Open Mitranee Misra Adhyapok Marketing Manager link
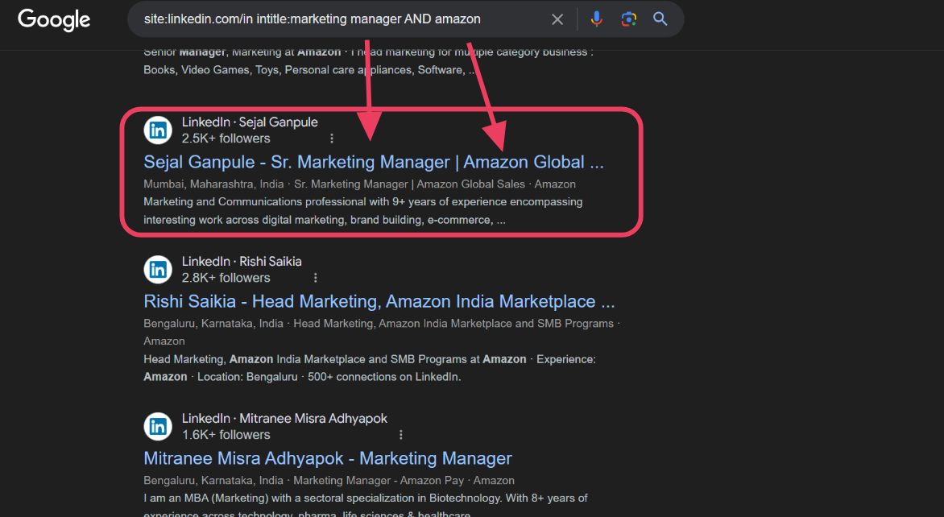The image size is (944, 517). pyautogui.click(x=328, y=459)
